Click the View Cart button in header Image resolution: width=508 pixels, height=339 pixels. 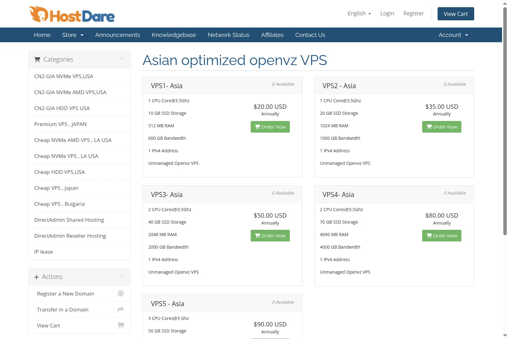tap(456, 14)
